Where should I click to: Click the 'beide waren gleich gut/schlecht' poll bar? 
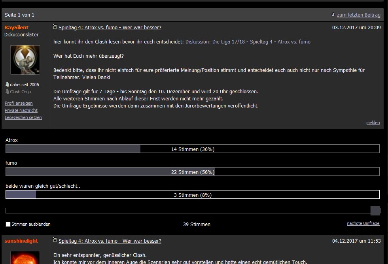click(193, 194)
